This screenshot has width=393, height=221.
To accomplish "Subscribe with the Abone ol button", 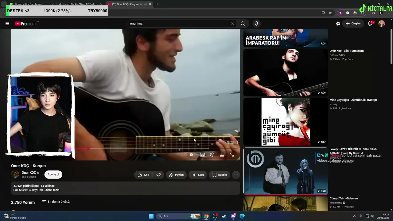I will tap(53, 175).
